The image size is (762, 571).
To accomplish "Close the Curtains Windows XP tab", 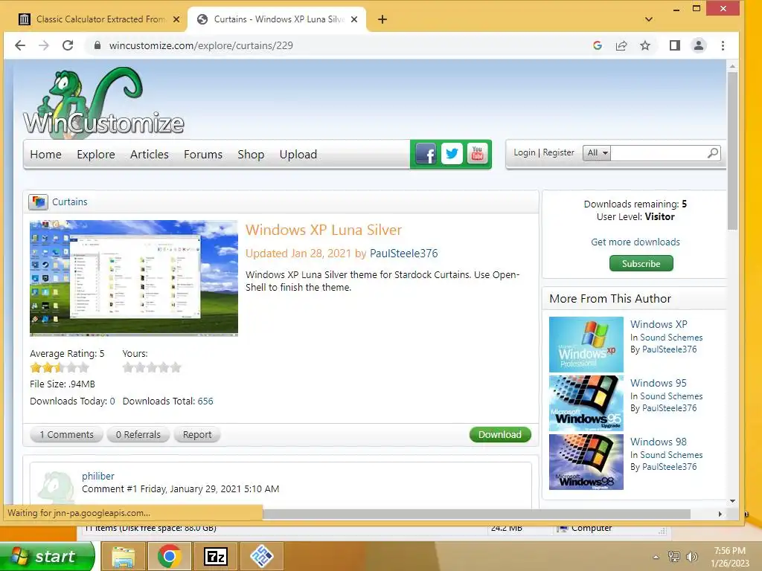I will (x=354, y=19).
